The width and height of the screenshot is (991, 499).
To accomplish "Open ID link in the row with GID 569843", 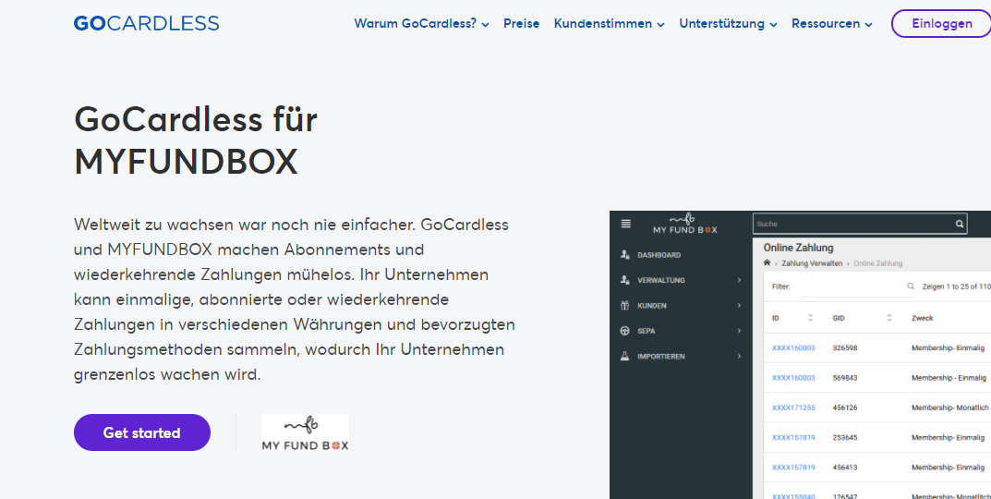I will [793, 378].
